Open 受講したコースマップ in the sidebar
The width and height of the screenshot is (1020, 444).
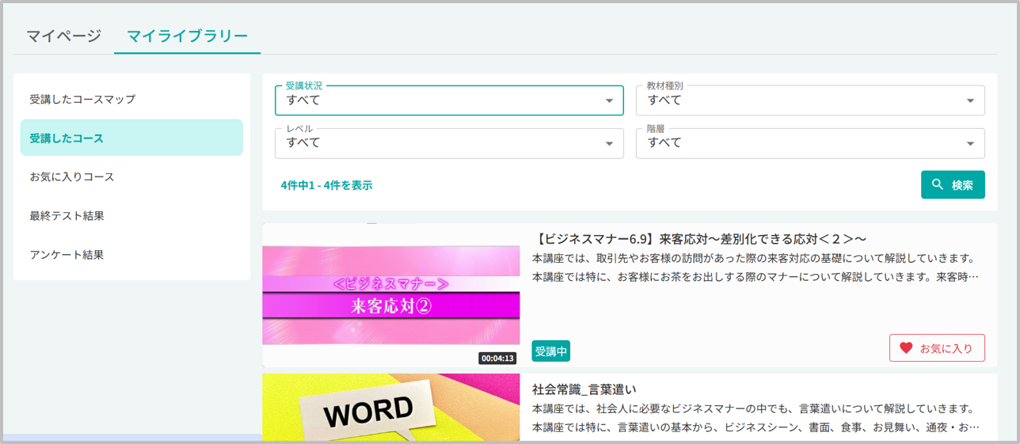click(131, 100)
